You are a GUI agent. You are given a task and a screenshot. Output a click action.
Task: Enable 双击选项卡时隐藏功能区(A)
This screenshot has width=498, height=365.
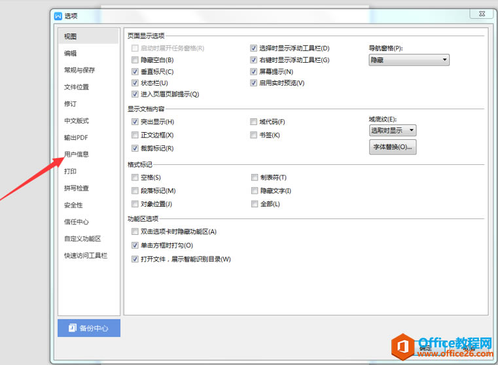click(x=135, y=232)
